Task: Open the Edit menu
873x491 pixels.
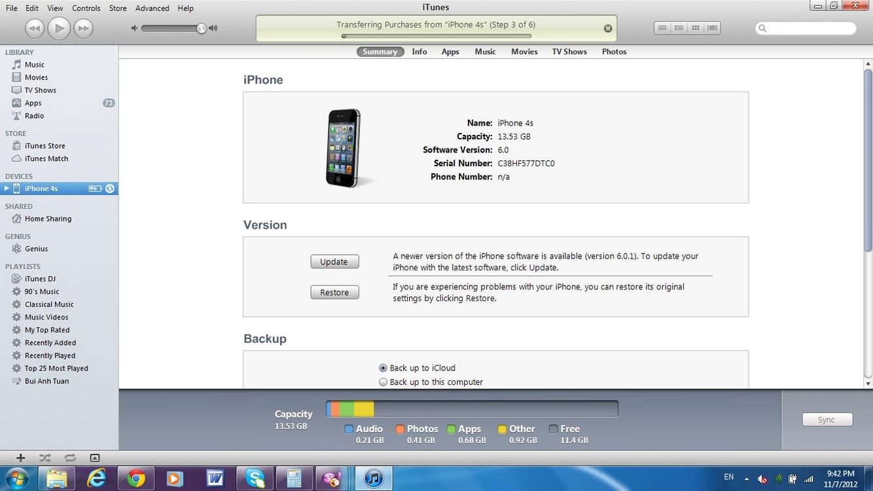Action: (32, 8)
